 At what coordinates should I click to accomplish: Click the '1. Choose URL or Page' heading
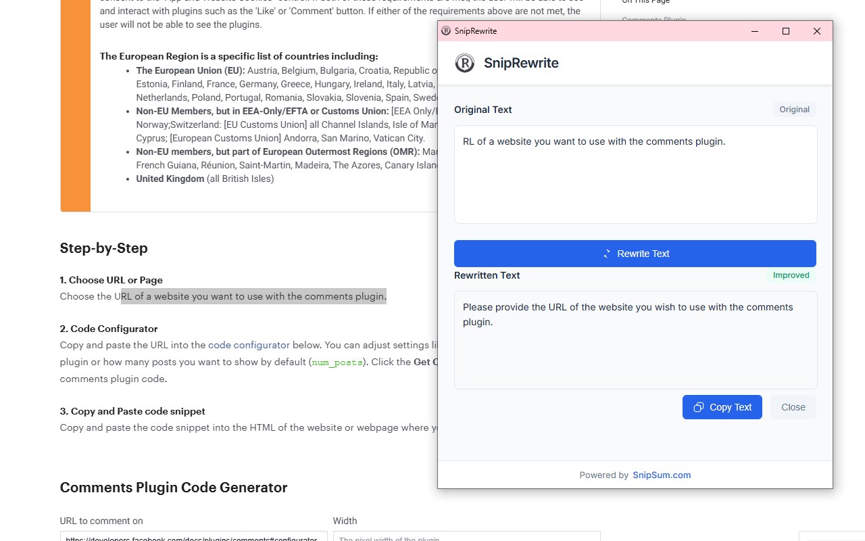pyautogui.click(x=112, y=280)
